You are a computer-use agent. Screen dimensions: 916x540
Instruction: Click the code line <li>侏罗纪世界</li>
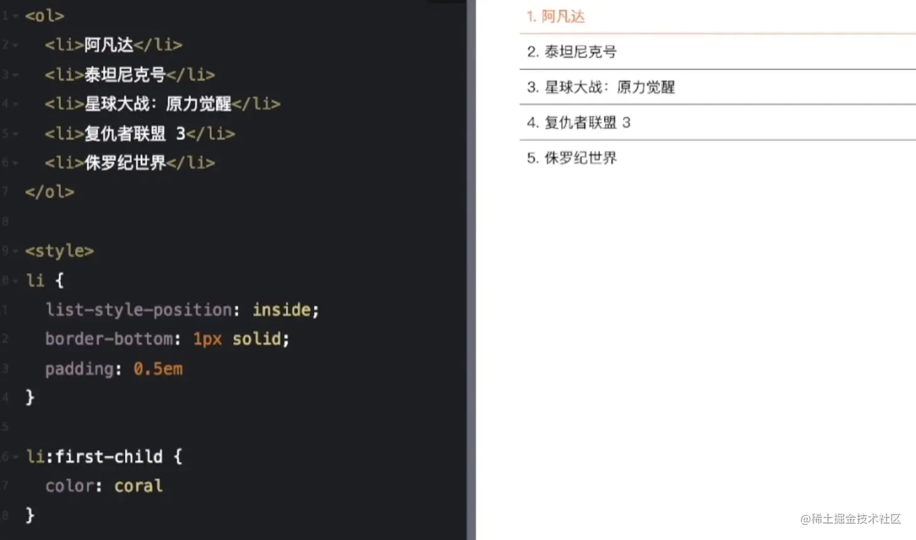[x=130, y=163]
